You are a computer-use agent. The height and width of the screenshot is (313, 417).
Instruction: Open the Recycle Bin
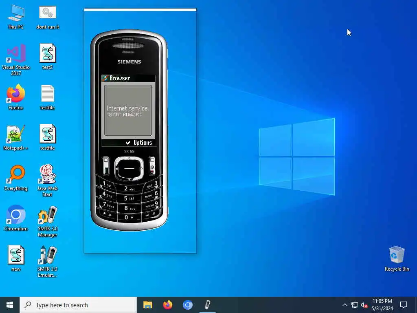pyautogui.click(x=397, y=259)
